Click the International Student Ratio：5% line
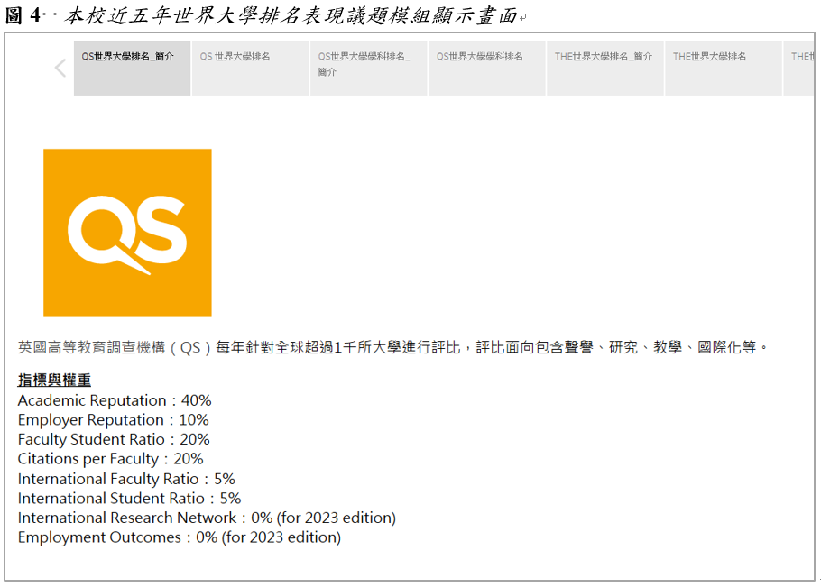Screen dimensions: 821x587 tap(129, 498)
